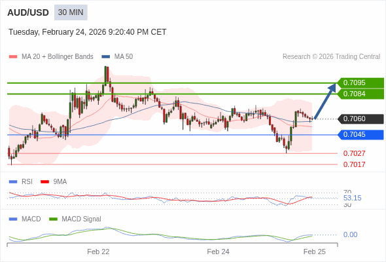Viewport: 386px width, 262px height.
Task: Click the Research © 2026 Trading Central credit
Action: tap(331, 57)
